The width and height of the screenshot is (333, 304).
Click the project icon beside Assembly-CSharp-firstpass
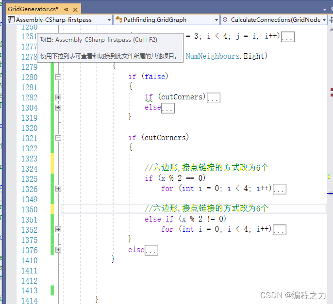pos(11,20)
